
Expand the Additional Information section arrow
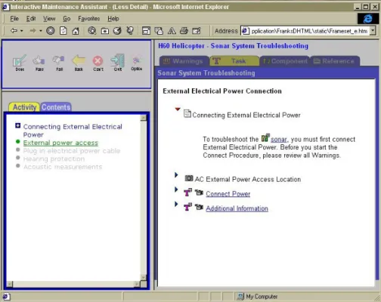[x=176, y=204]
